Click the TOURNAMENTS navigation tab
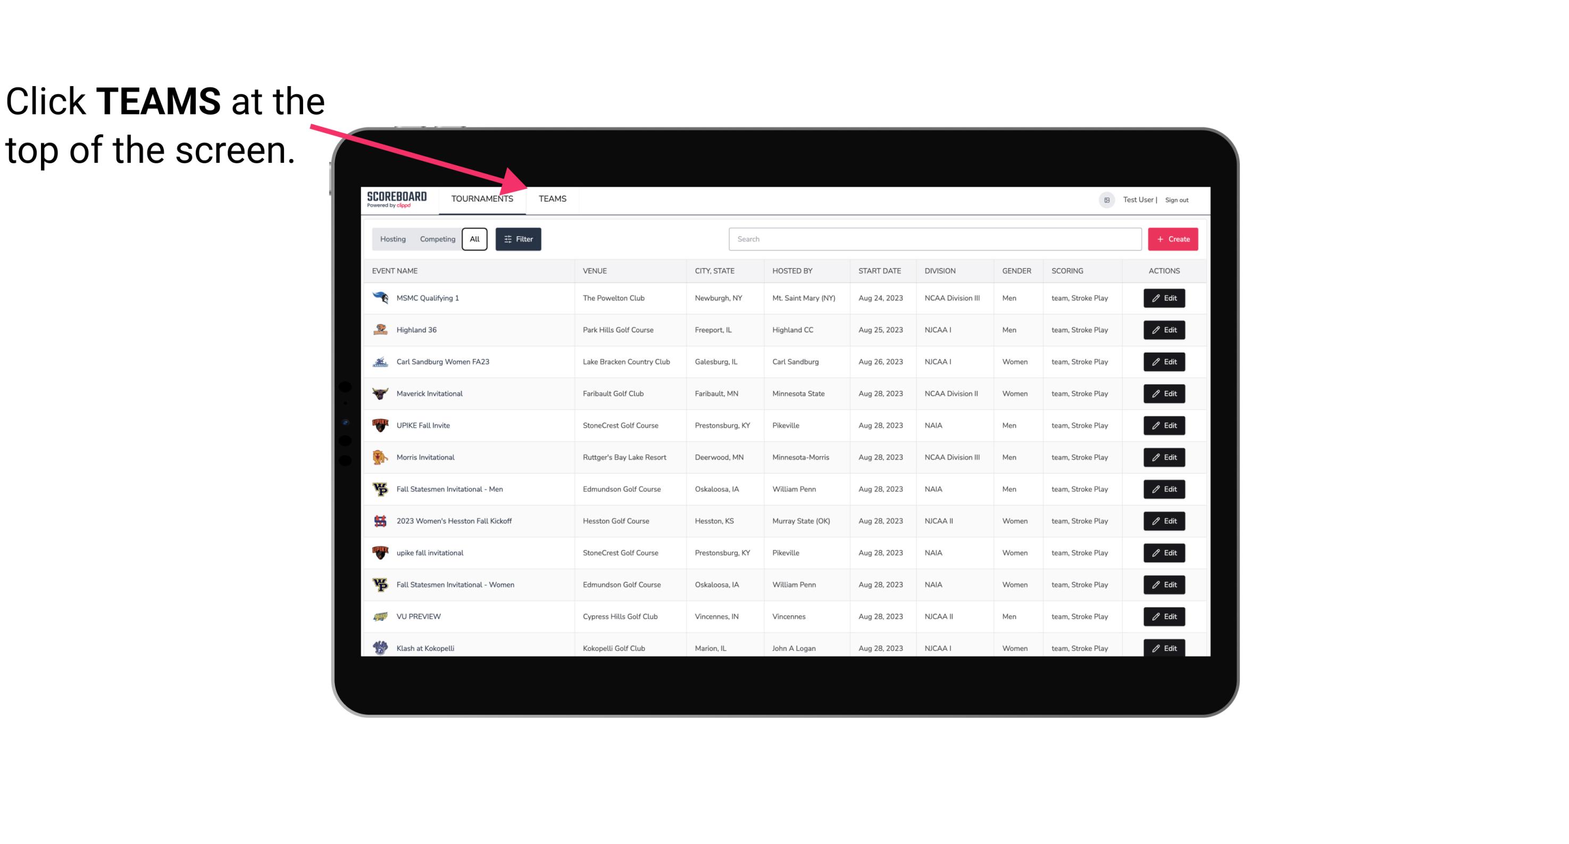 [482, 198]
